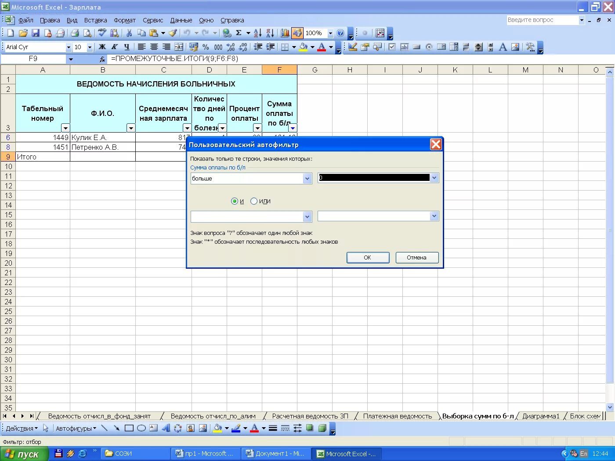
Task: Open the Автофигуры menu button
Action: click(76, 428)
